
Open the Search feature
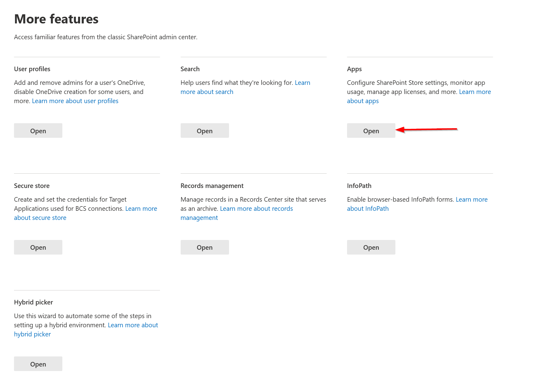click(x=205, y=130)
